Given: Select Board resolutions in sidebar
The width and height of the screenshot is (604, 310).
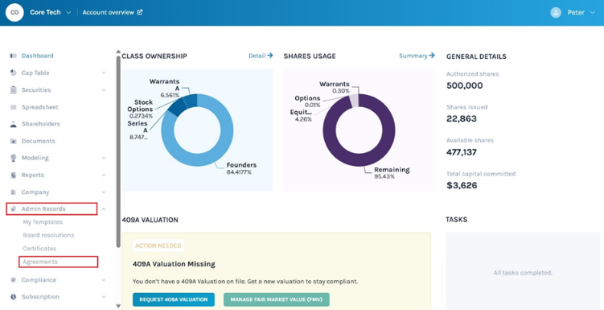Looking at the screenshot, I should [48, 235].
